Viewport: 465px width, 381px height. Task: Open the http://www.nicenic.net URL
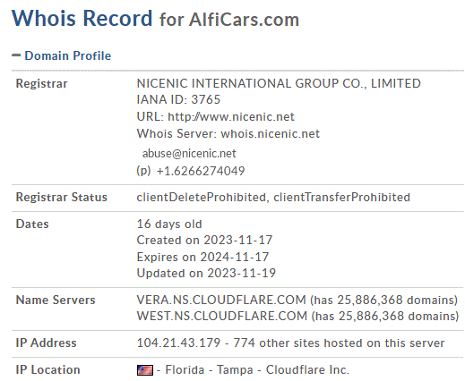pos(231,116)
